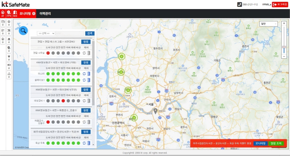This screenshot has width=290, height=156.
Task: Toggle control switch in 슬레이브1 row
Action: click(x=88, y=80)
